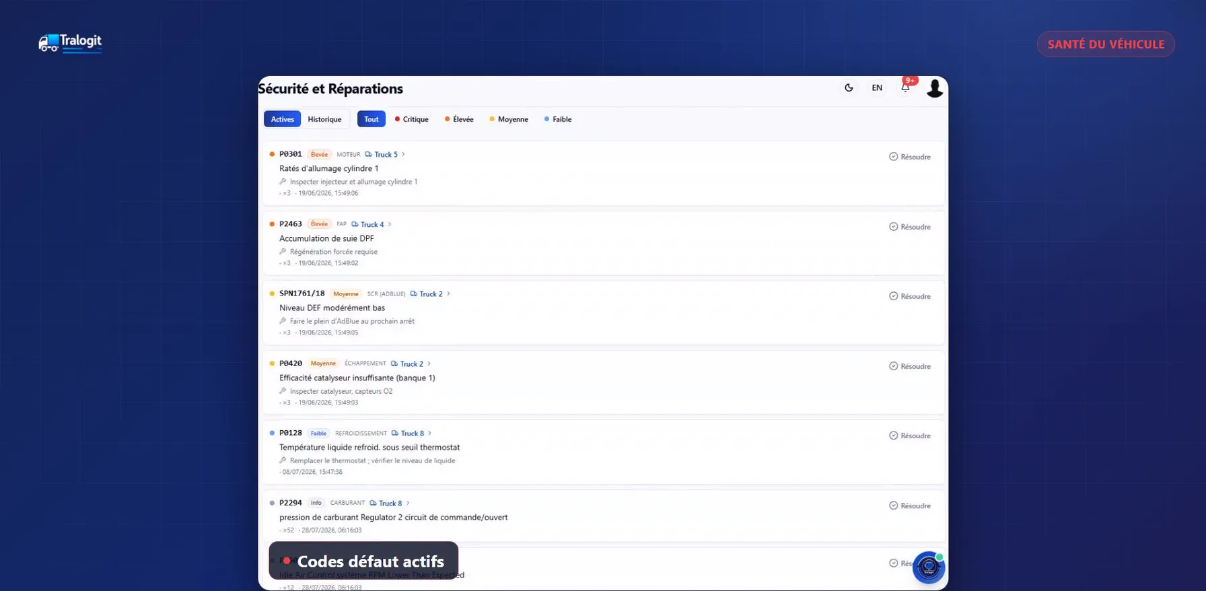This screenshot has width=1206, height=591.
Task: Click the SPN1761/18 code label
Action: tap(302, 293)
